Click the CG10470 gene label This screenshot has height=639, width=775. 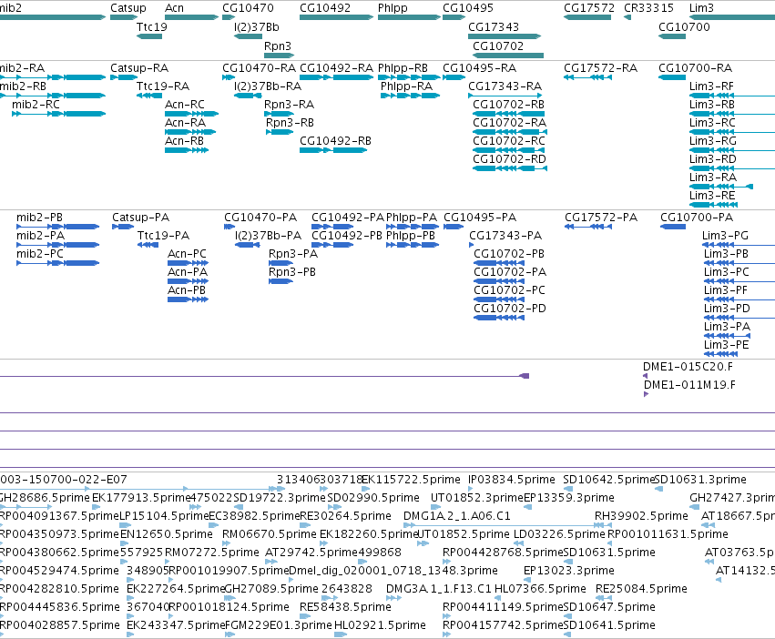click(248, 8)
